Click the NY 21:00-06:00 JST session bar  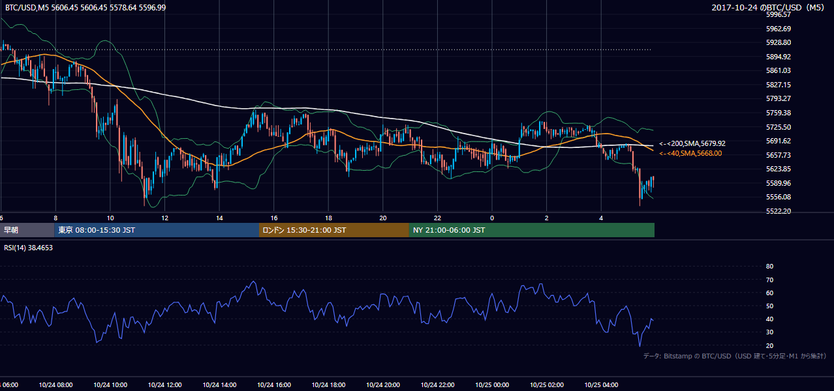(x=532, y=230)
